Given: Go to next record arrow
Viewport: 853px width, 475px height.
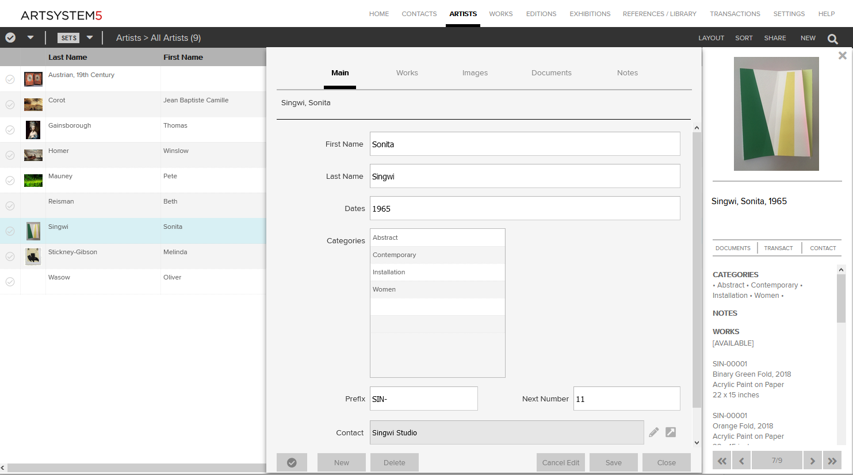Looking at the screenshot, I should (812, 461).
